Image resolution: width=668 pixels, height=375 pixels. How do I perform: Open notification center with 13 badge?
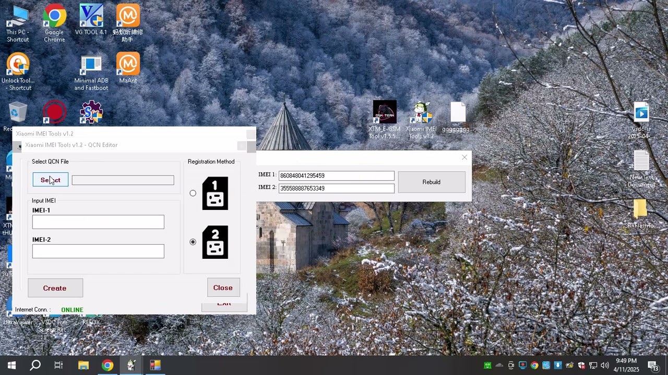[x=653, y=365]
